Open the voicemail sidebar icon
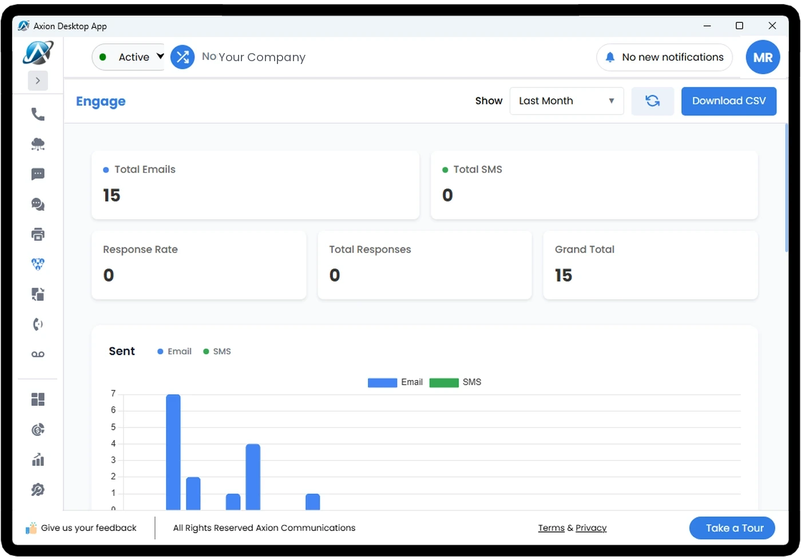The width and height of the screenshot is (801, 560). [38, 354]
